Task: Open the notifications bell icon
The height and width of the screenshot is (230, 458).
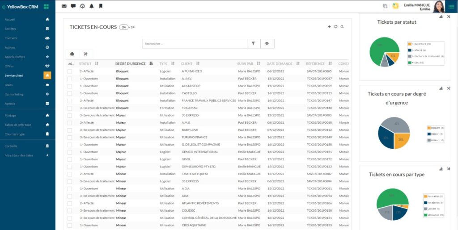Action: [92, 6]
